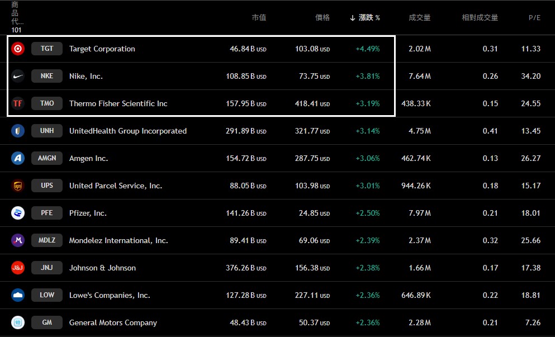The image size is (555, 337).
Task: Click the Target Corporation bullseye logo icon
Action: (18, 49)
